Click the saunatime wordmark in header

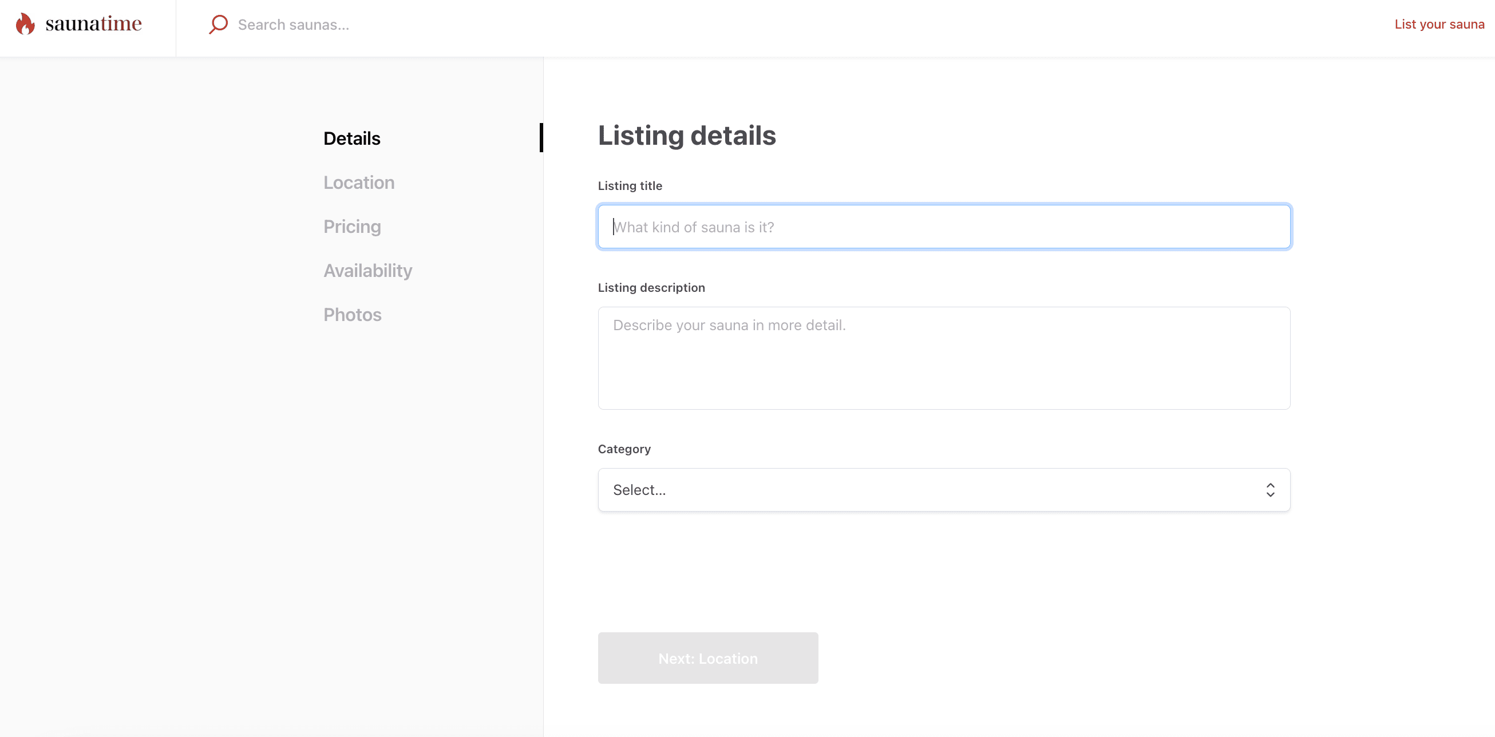93,24
